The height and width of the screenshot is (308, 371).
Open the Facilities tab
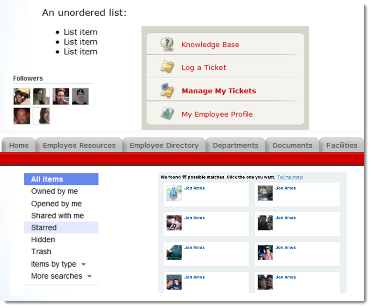[x=342, y=145]
